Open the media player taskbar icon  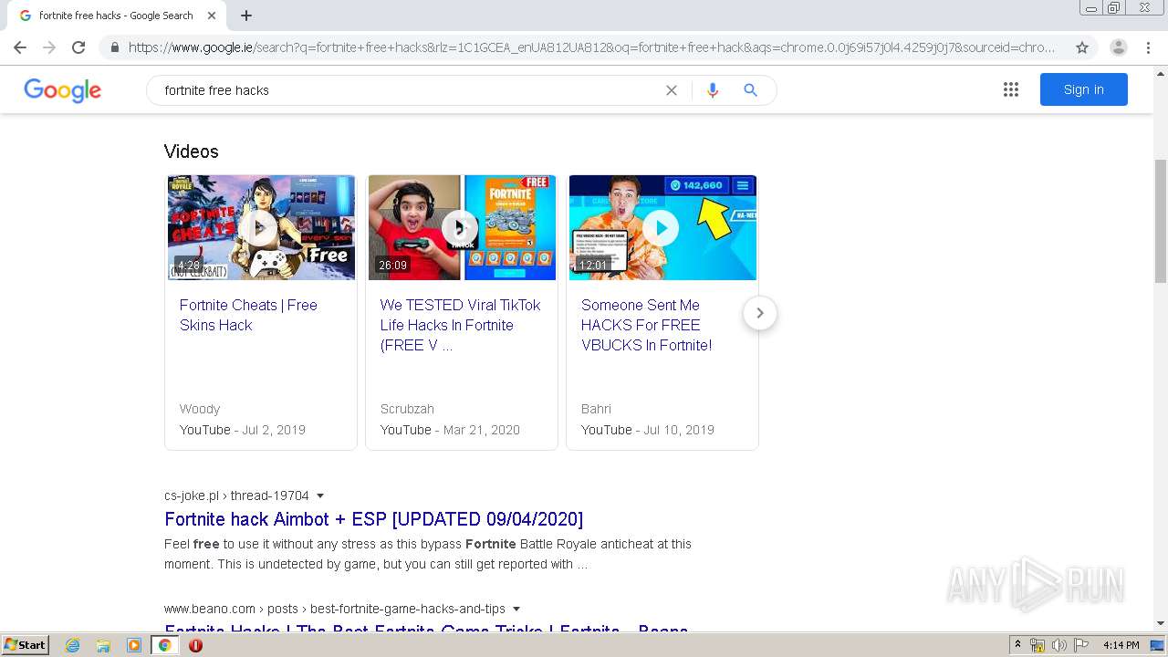[x=134, y=645]
